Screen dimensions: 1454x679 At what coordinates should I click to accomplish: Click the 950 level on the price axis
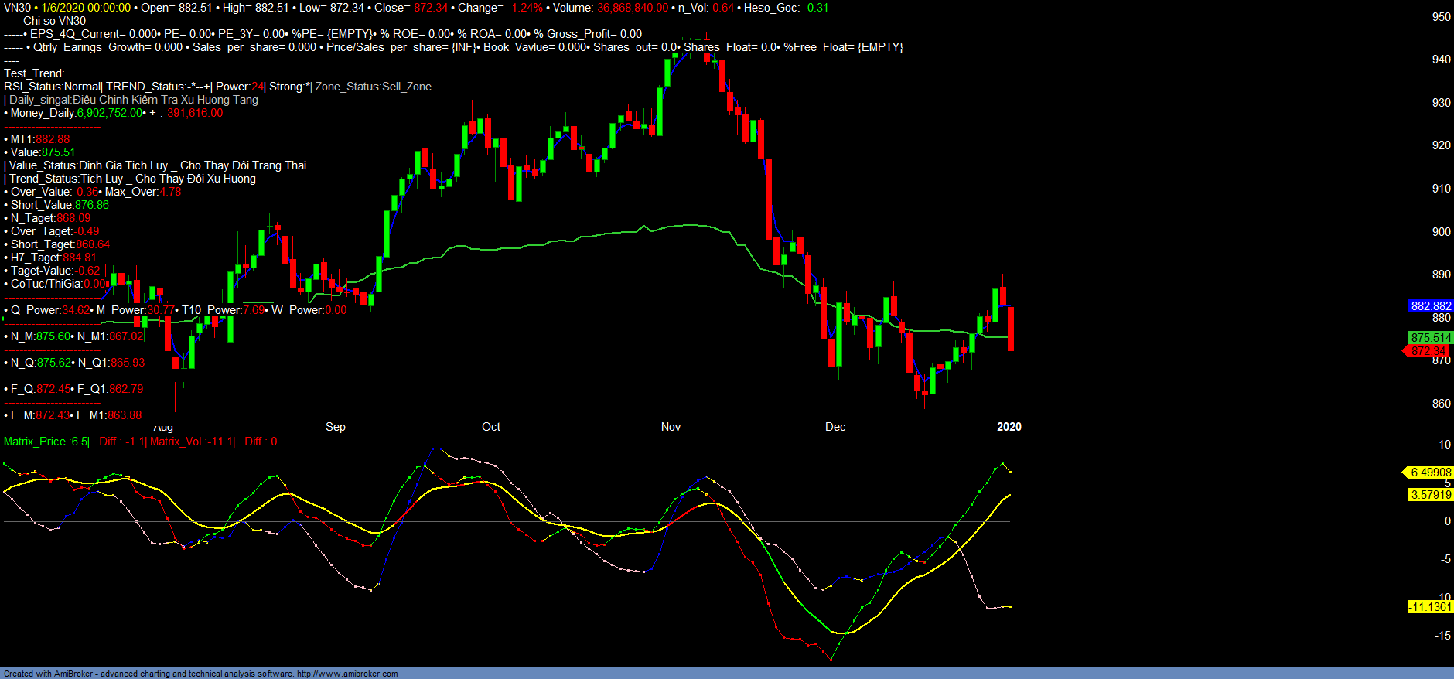1441,17
